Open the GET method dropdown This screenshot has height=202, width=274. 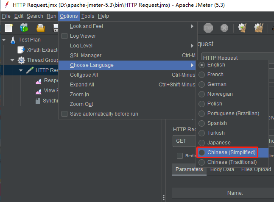[x=185, y=141]
